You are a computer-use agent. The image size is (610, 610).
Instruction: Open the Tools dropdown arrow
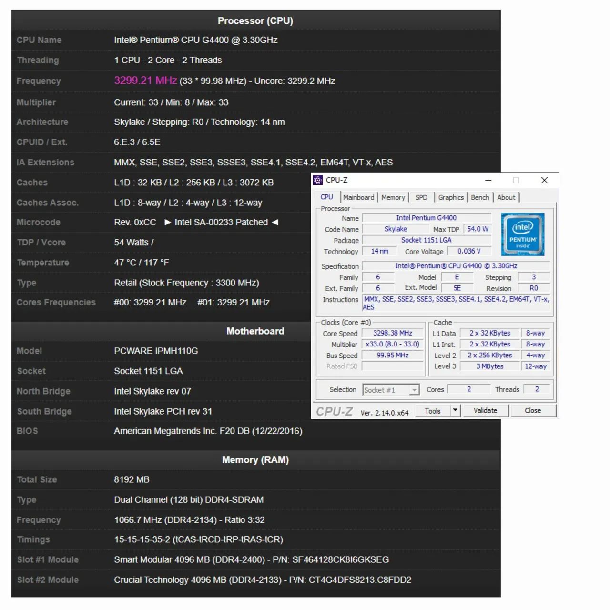pyautogui.click(x=455, y=410)
